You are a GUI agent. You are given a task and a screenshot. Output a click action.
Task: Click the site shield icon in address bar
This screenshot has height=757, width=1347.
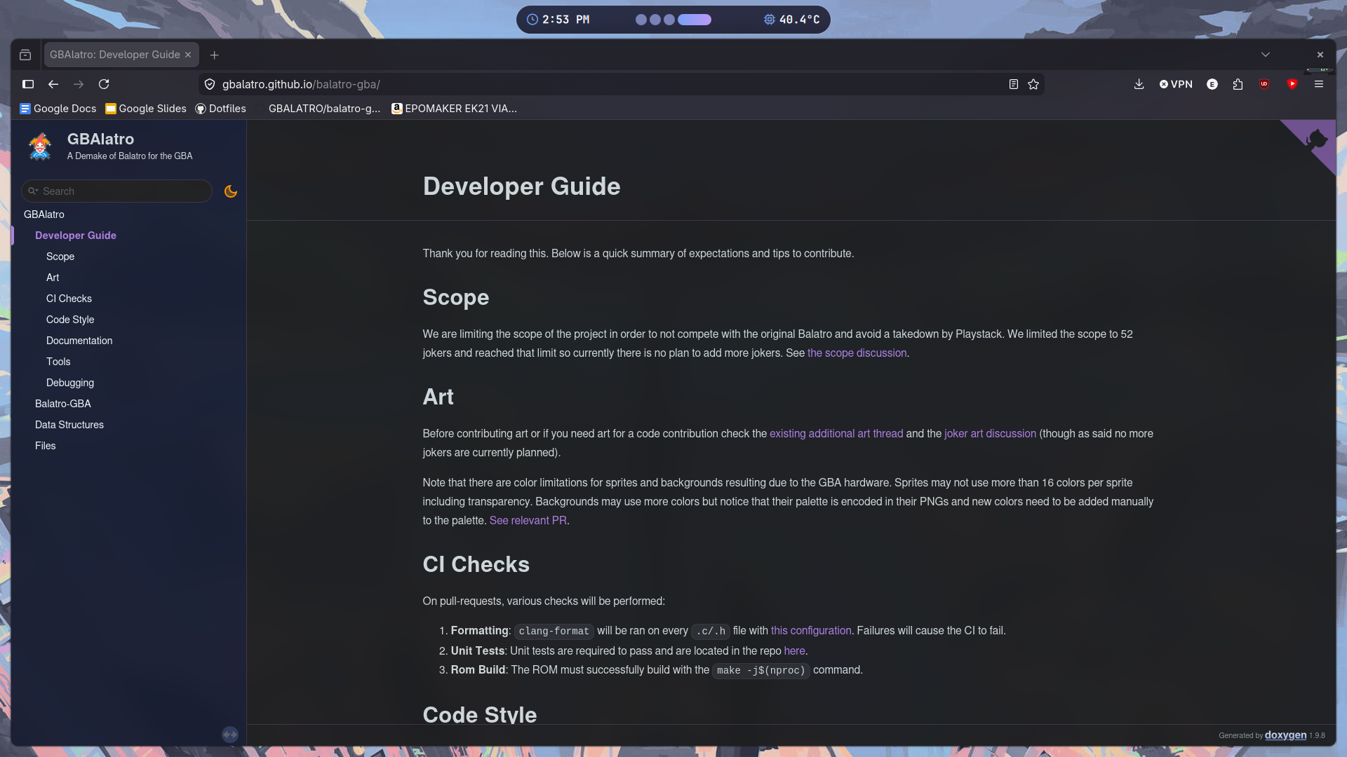coord(210,84)
